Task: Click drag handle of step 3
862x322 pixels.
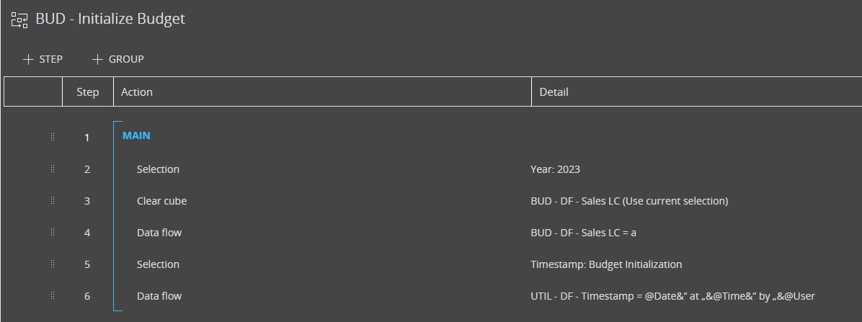Action: point(53,201)
